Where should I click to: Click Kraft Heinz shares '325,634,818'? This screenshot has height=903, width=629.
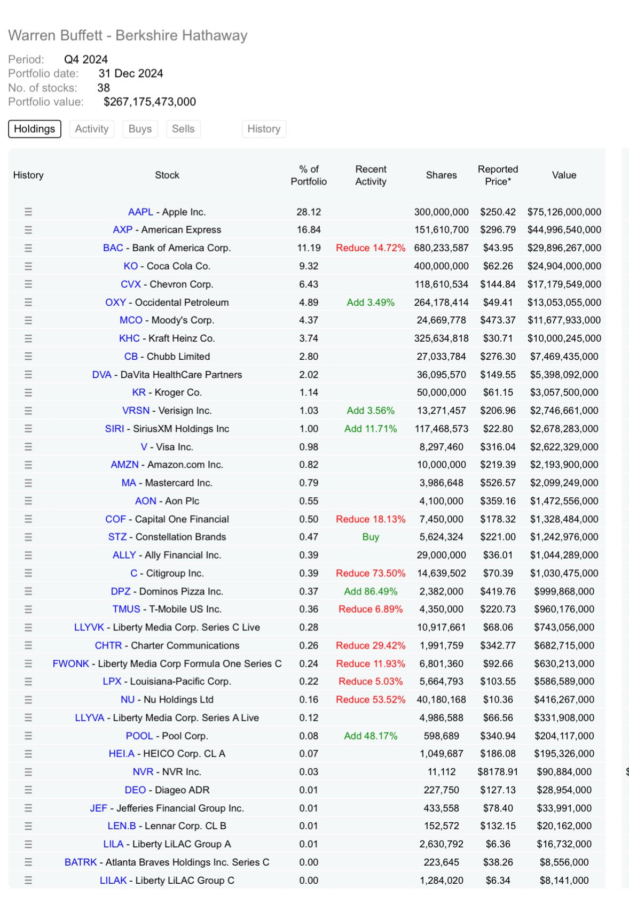pyautogui.click(x=442, y=338)
